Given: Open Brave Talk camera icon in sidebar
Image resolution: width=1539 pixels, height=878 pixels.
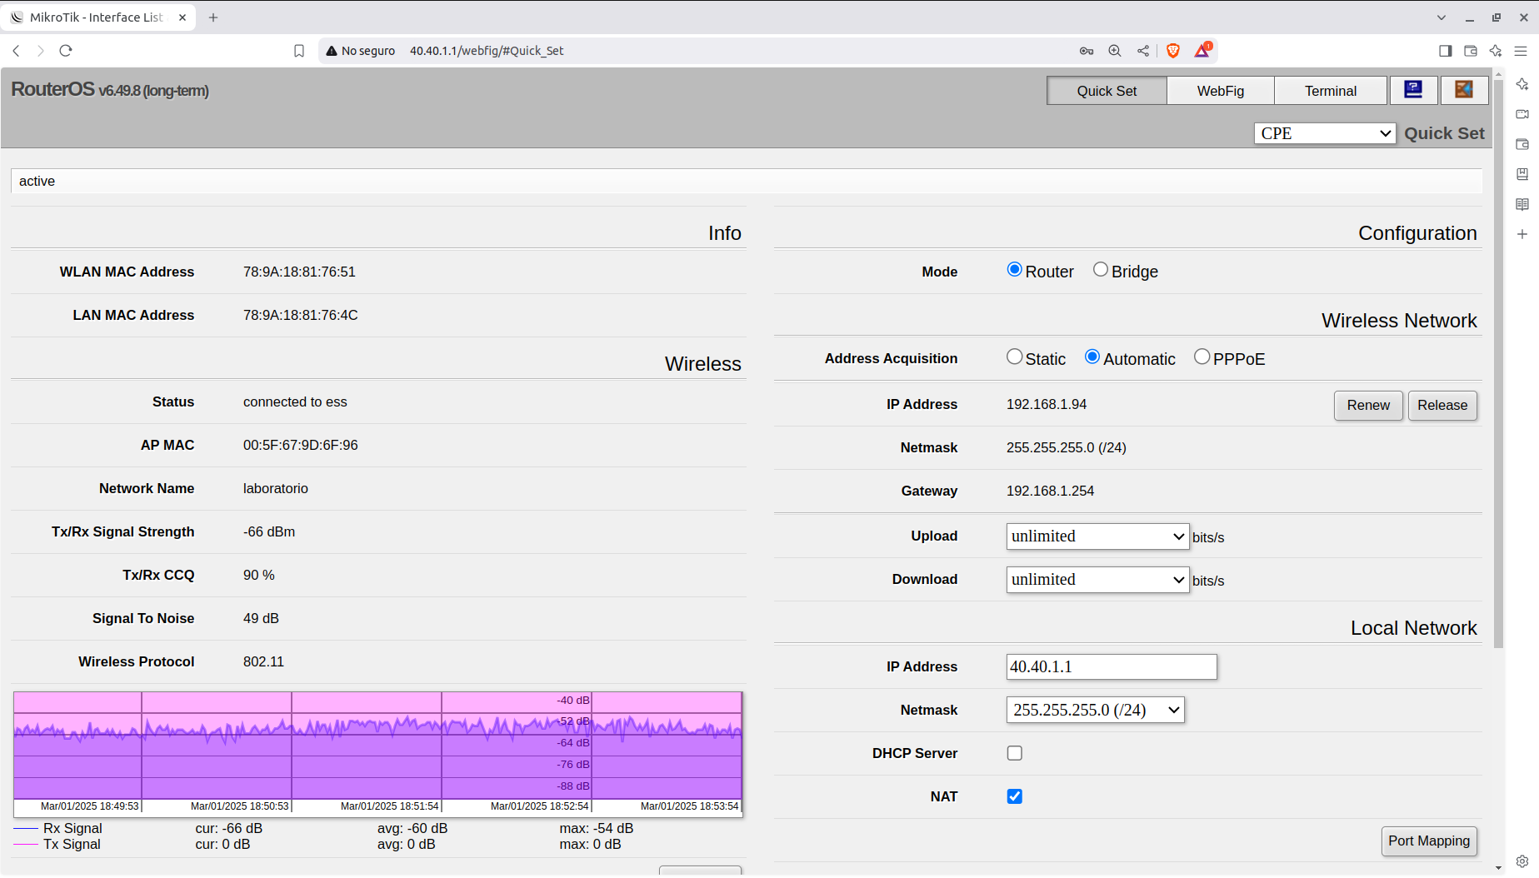Looking at the screenshot, I should tap(1522, 114).
